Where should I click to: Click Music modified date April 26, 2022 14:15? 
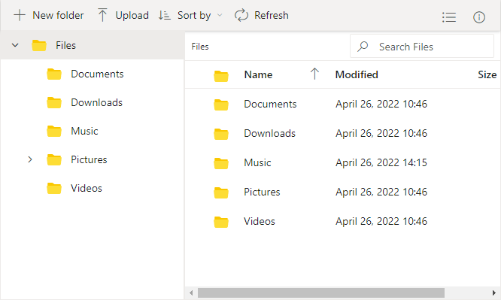[381, 162]
